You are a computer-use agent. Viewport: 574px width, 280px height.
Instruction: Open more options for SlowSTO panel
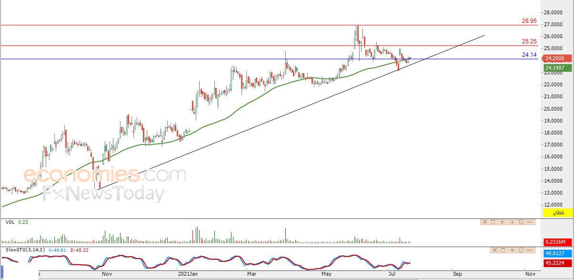pyautogui.click(x=529, y=250)
